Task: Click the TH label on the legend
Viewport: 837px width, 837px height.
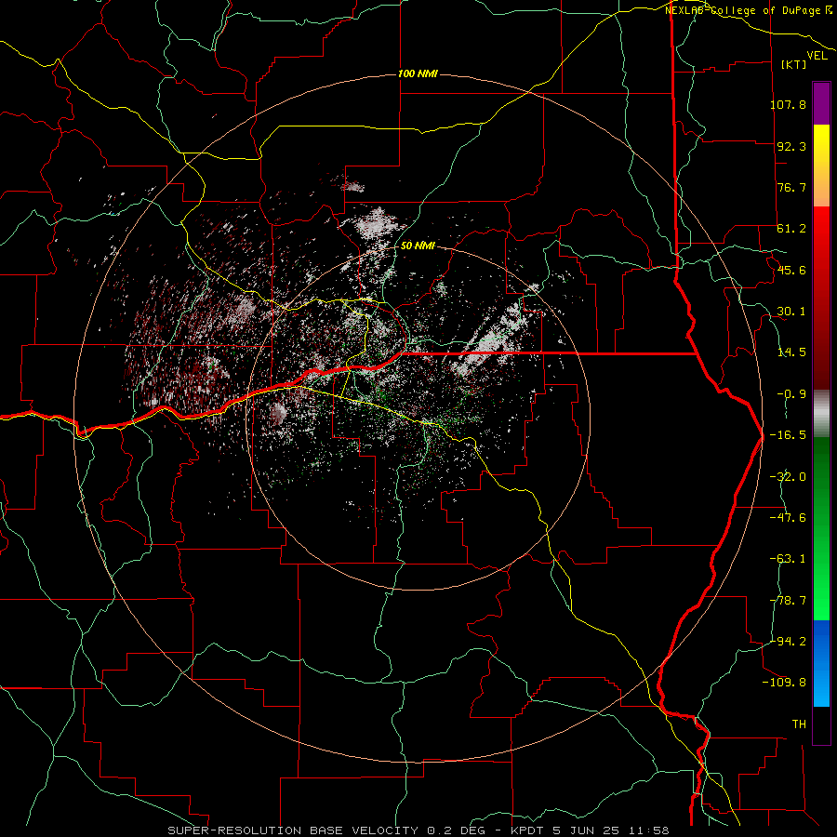Action: tap(799, 724)
